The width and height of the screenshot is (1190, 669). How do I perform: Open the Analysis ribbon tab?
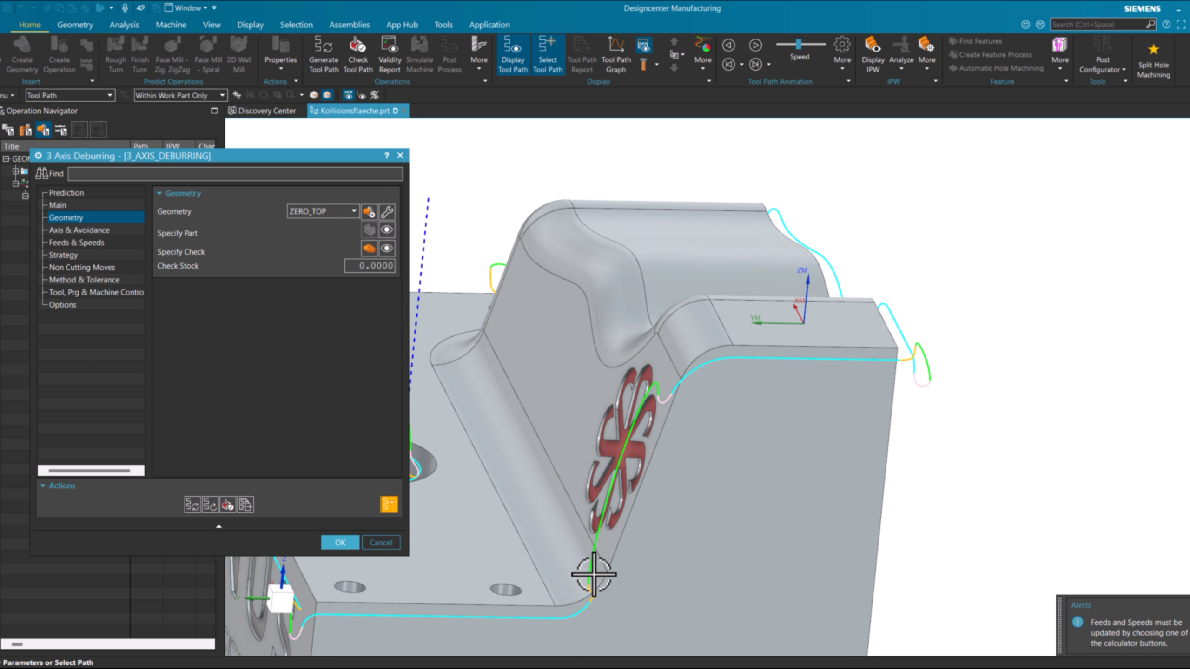(124, 25)
